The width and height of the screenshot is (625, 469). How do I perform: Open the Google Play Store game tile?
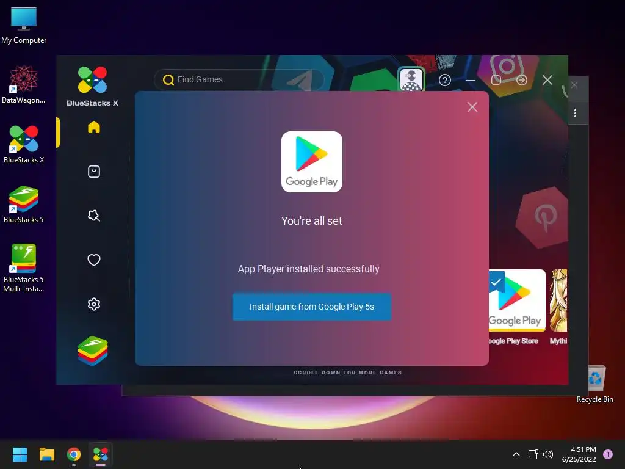(517, 300)
